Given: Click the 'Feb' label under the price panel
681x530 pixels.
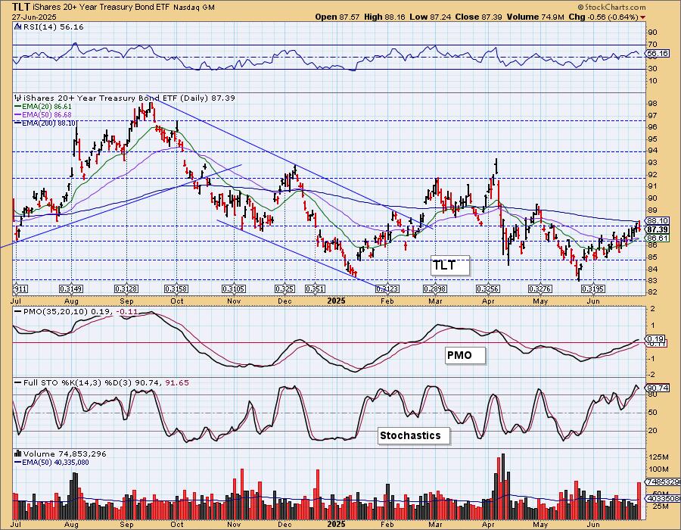Looking at the screenshot, I should [x=387, y=301].
